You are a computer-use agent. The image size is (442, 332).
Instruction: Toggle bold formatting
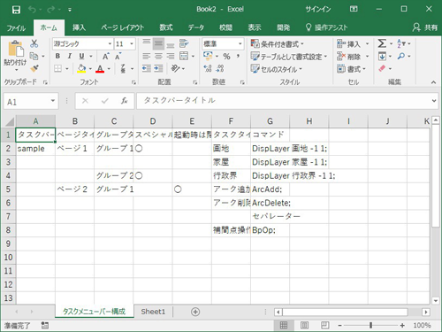tap(57, 56)
